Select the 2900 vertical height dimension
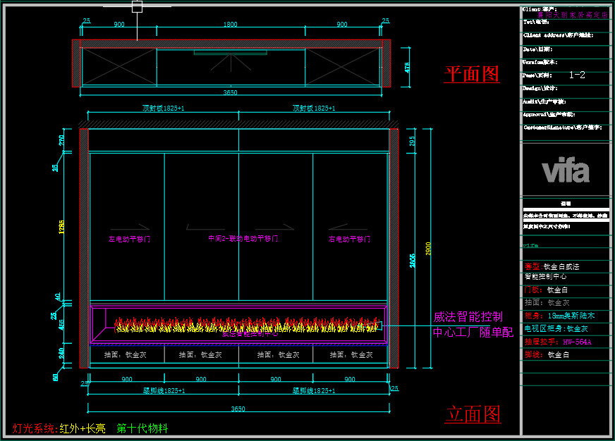Screen dimensions: 615x441 click(427, 248)
